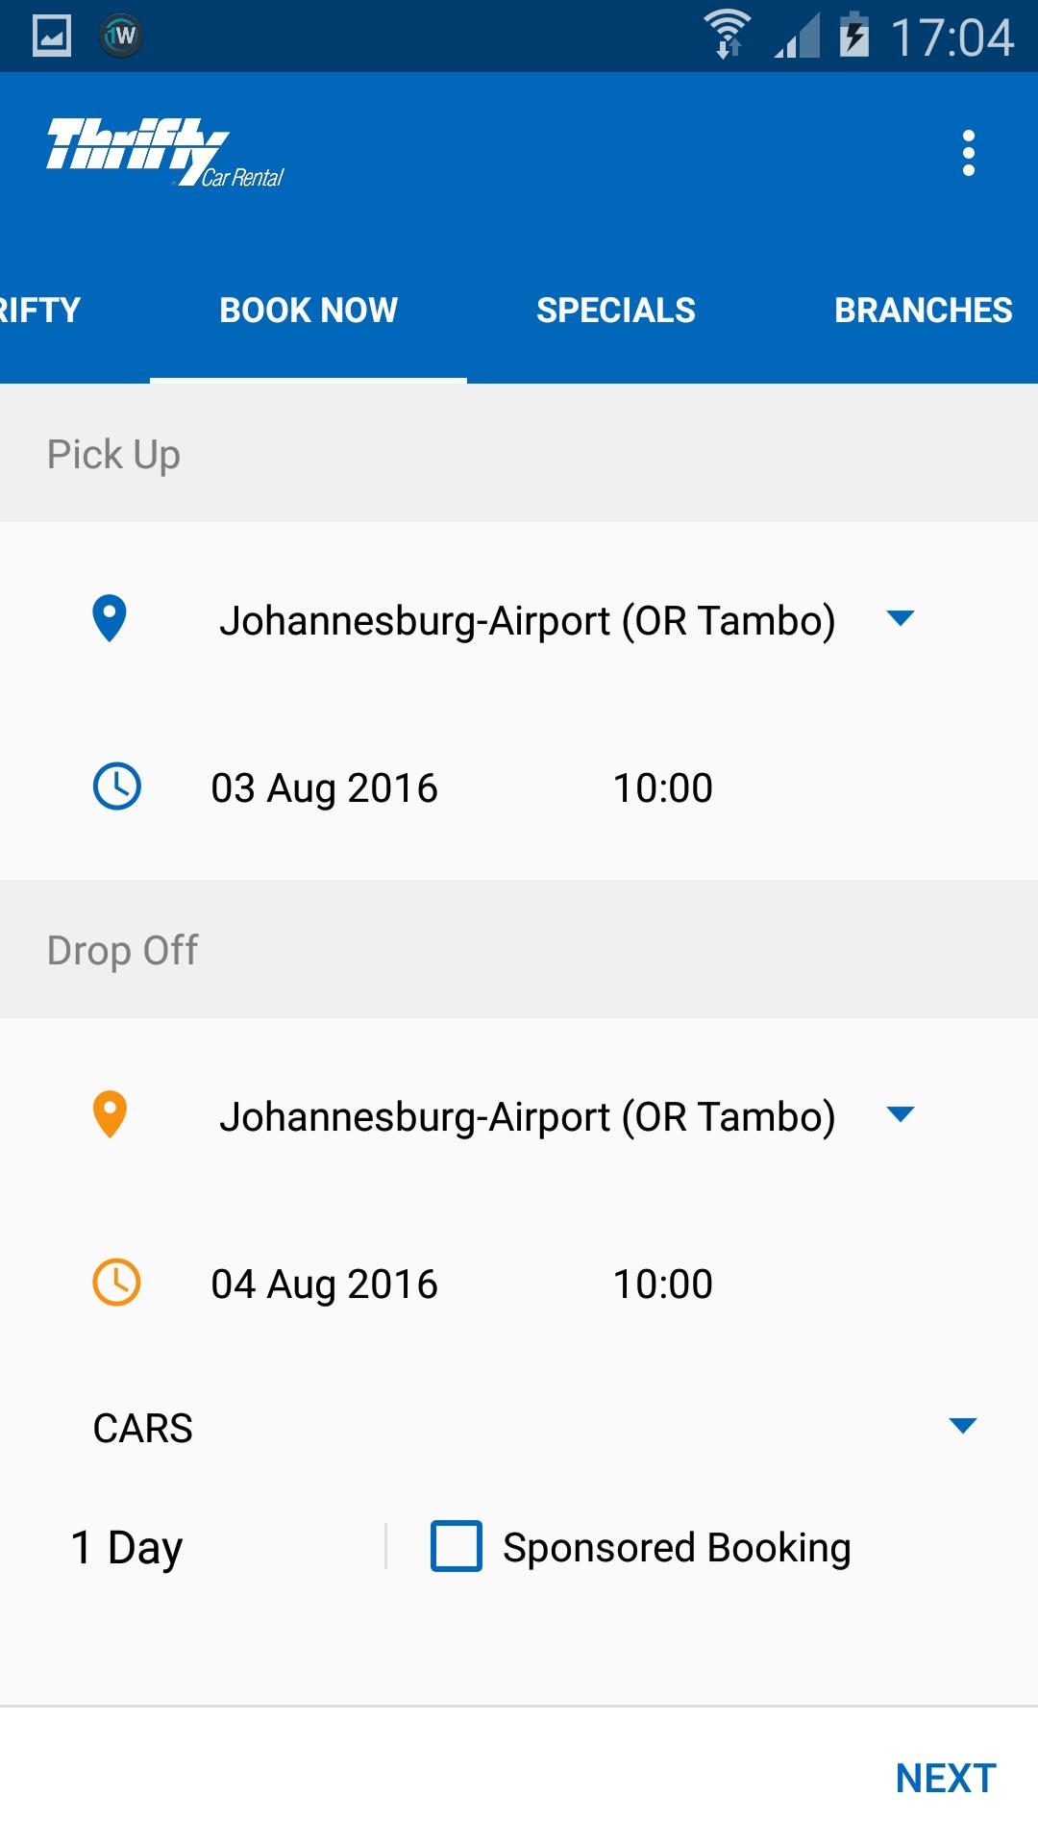This screenshot has height=1846, width=1038.
Task: Tap the orange drop-off location pin icon
Action: [x=110, y=1114]
